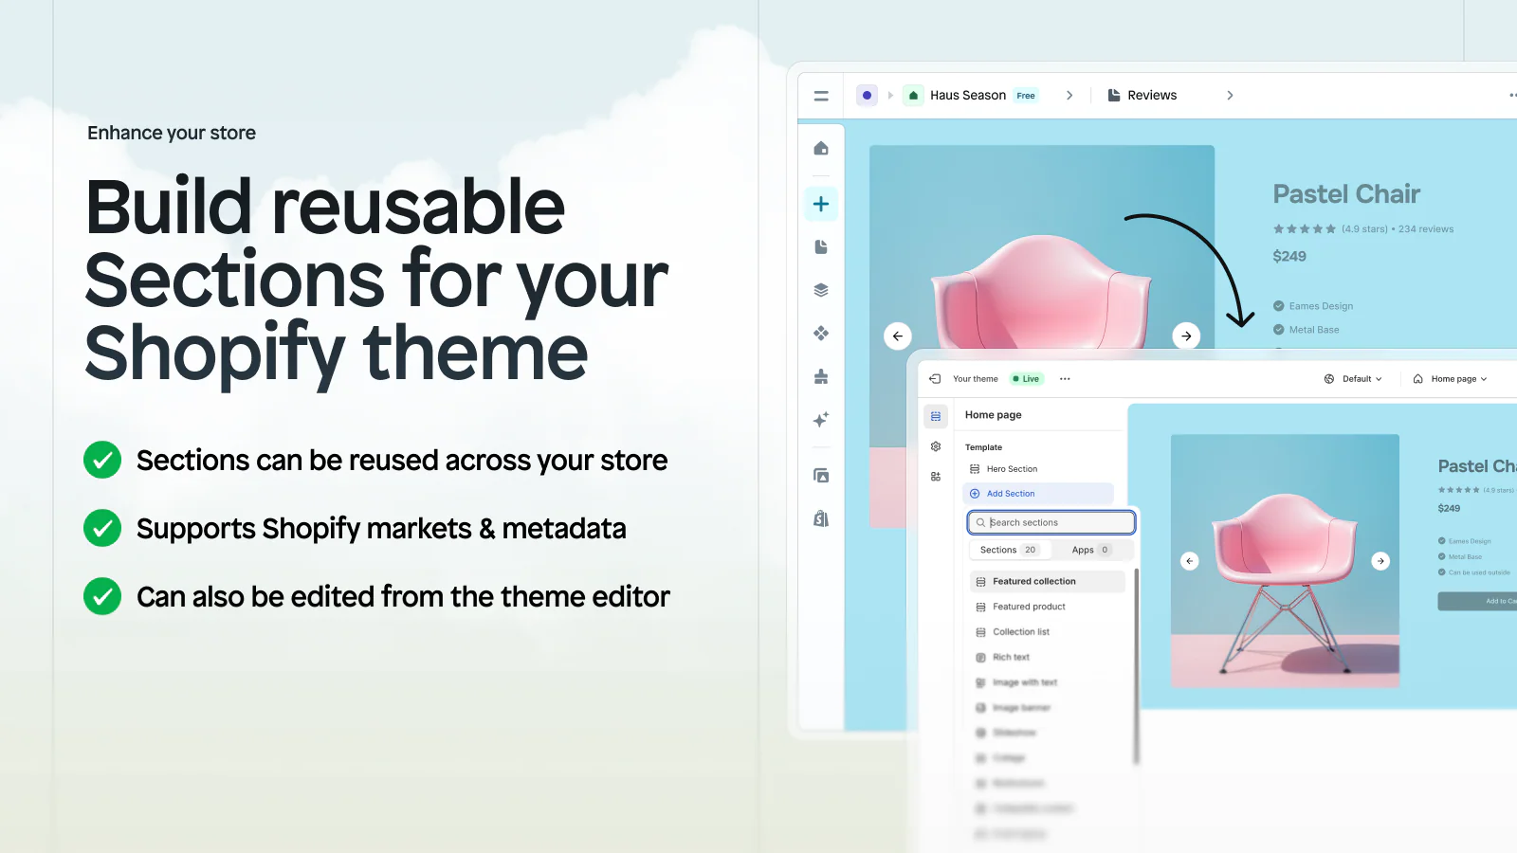Go to Home in the left sidebar

(x=821, y=148)
